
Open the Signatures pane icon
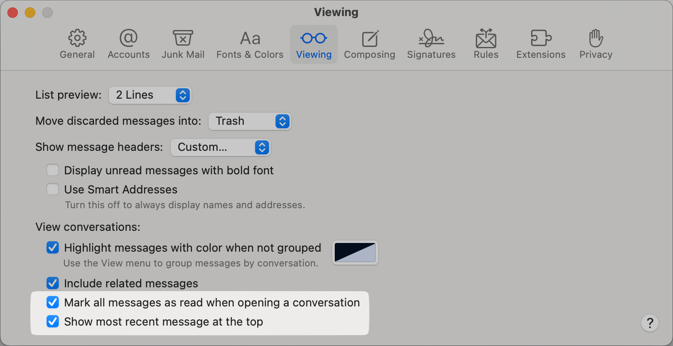[431, 39]
